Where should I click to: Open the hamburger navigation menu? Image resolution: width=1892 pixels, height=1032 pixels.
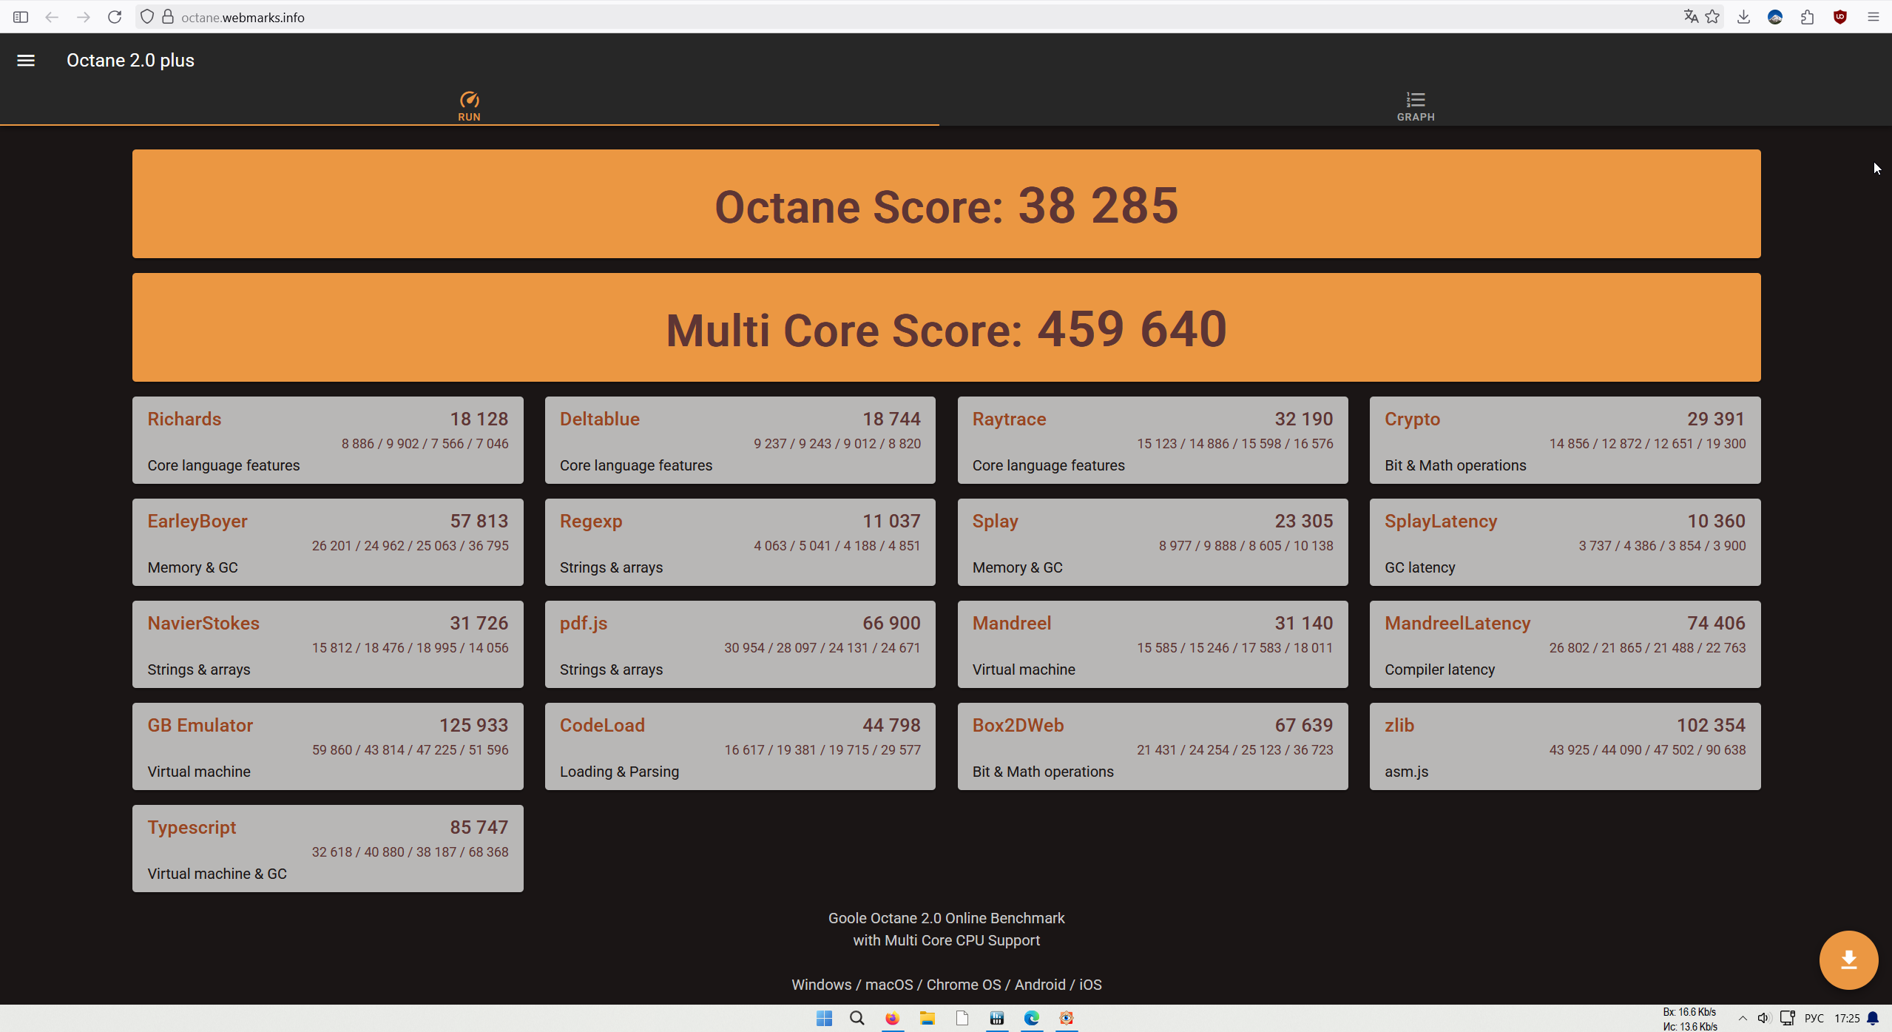point(26,61)
